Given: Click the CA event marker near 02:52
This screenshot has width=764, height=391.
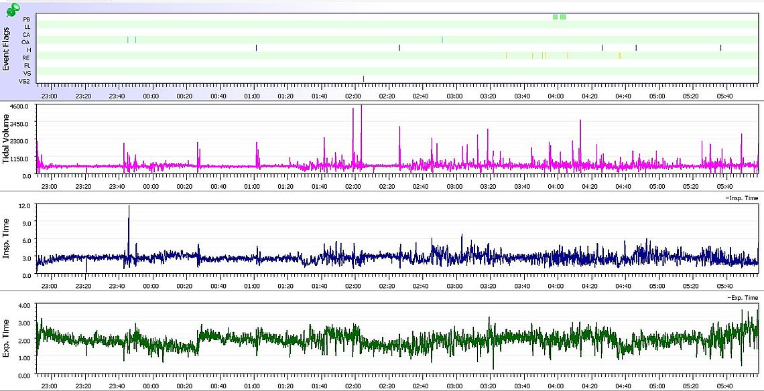Looking at the screenshot, I should coord(442,40).
